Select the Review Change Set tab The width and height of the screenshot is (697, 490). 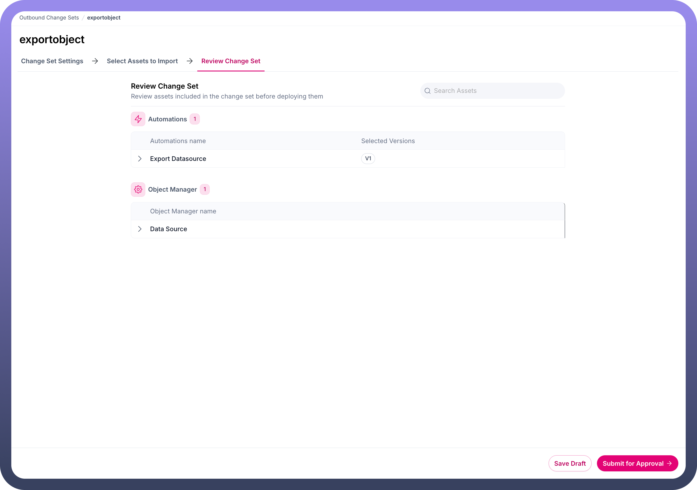pos(231,61)
